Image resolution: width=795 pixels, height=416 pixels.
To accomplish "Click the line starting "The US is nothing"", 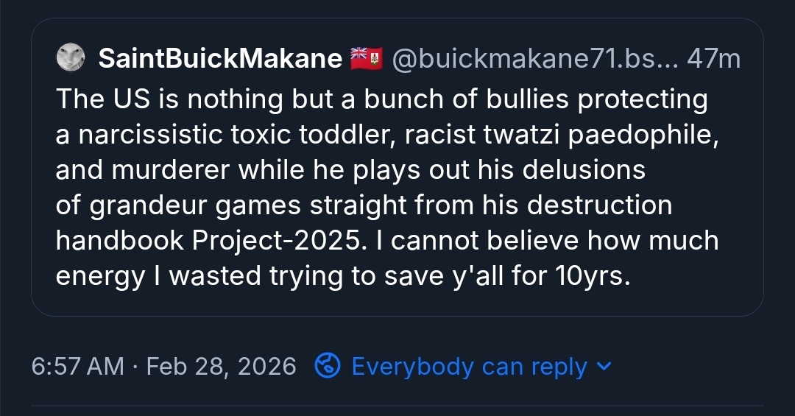I will (381, 99).
